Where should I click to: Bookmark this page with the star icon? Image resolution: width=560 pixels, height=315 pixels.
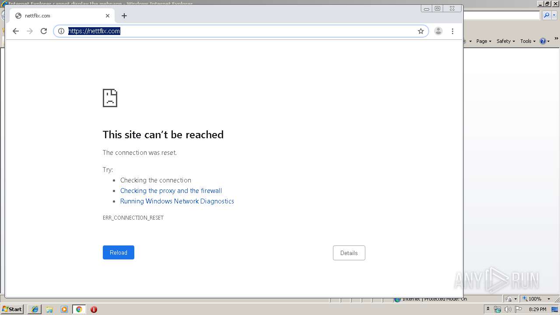[x=421, y=31]
